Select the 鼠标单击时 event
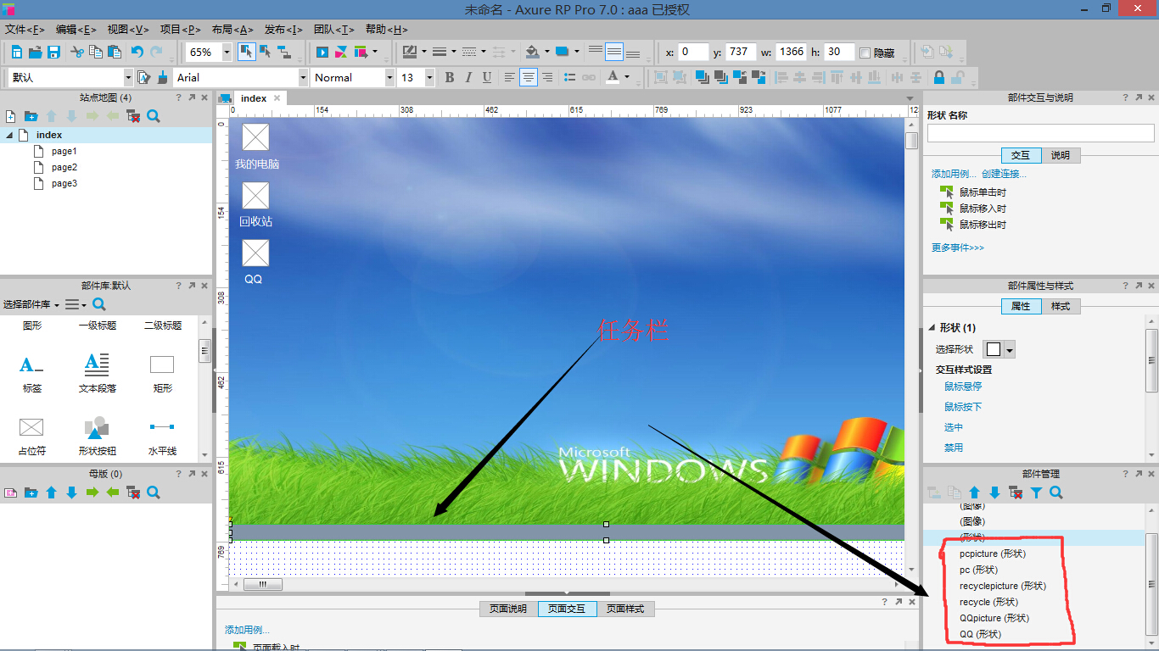This screenshot has width=1159, height=651. coord(983,192)
